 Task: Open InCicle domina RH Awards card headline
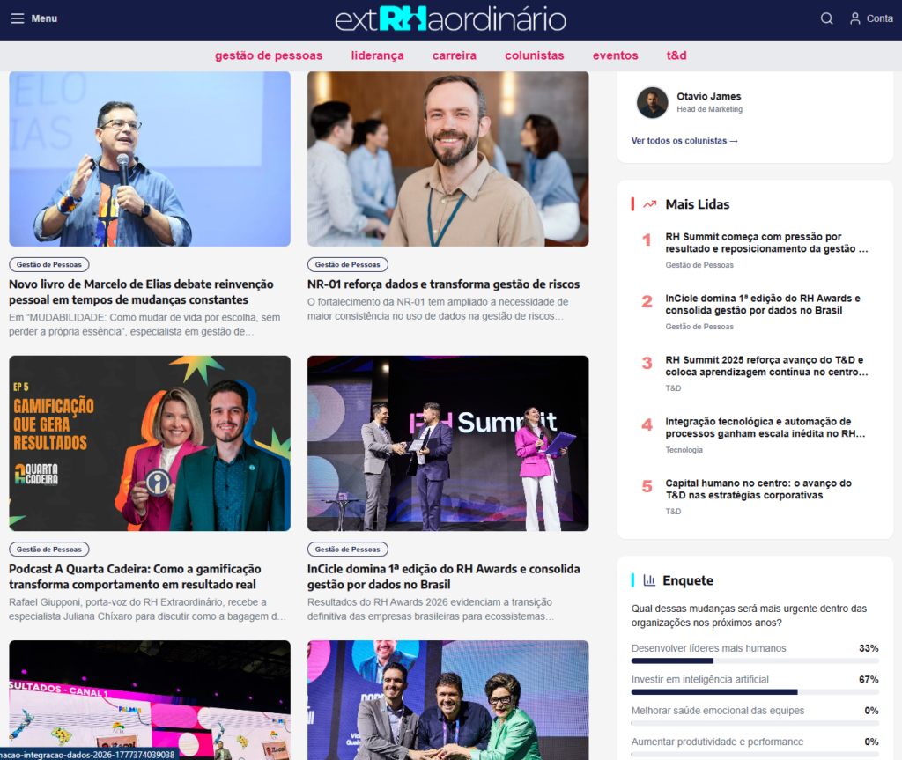pyautogui.click(x=444, y=577)
